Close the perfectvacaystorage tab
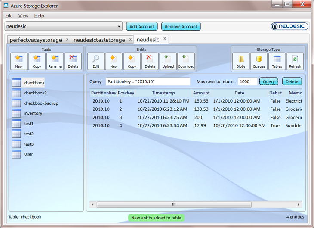314x228 pixels. point(67,39)
